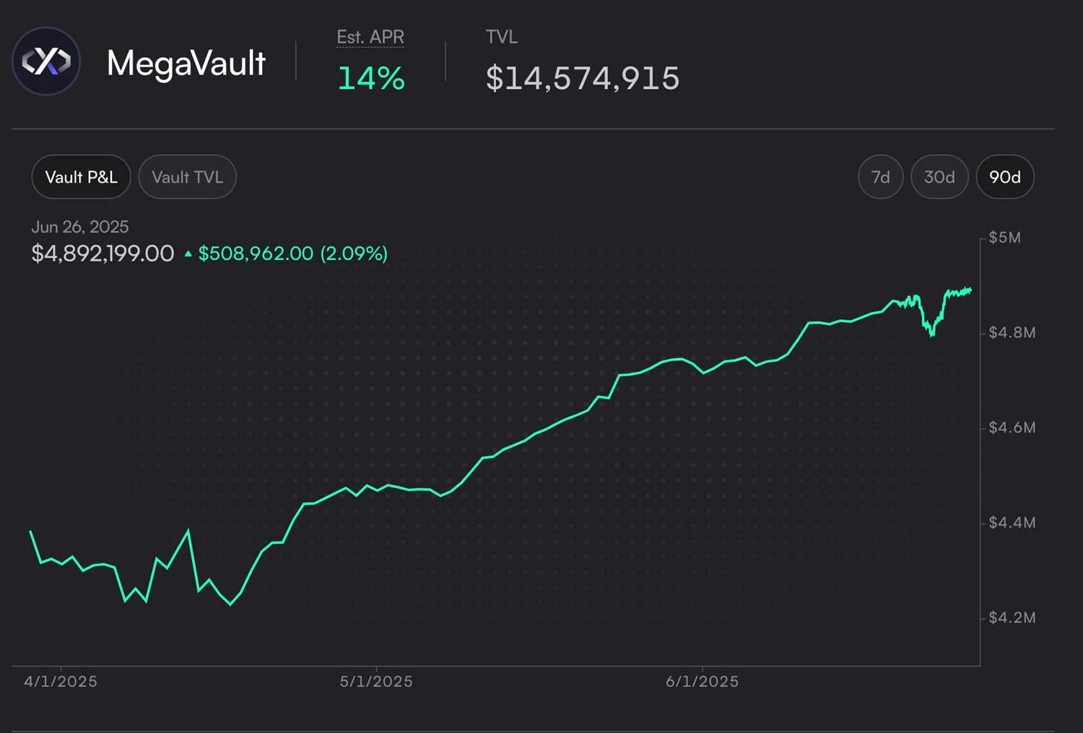Click the Jun 26, 2025 date label
Viewport: 1083px width, 733px height.
pyautogui.click(x=80, y=227)
